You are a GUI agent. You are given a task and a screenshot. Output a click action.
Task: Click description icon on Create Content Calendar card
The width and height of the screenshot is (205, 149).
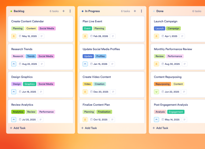pyautogui.click(x=42, y=36)
